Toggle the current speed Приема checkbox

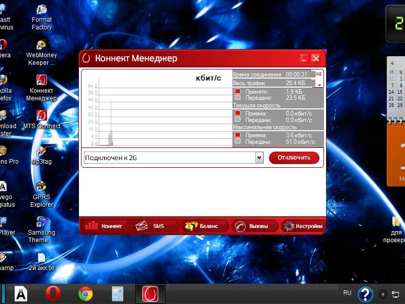[x=237, y=113]
